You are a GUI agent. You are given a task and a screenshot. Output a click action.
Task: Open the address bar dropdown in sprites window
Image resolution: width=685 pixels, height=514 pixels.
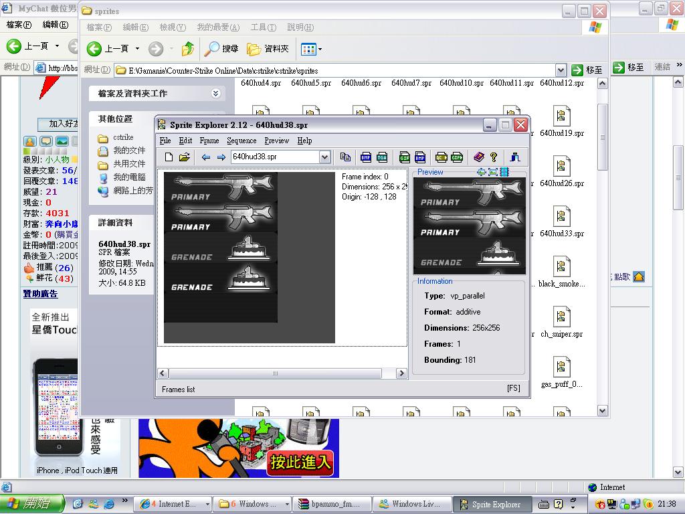pos(561,70)
